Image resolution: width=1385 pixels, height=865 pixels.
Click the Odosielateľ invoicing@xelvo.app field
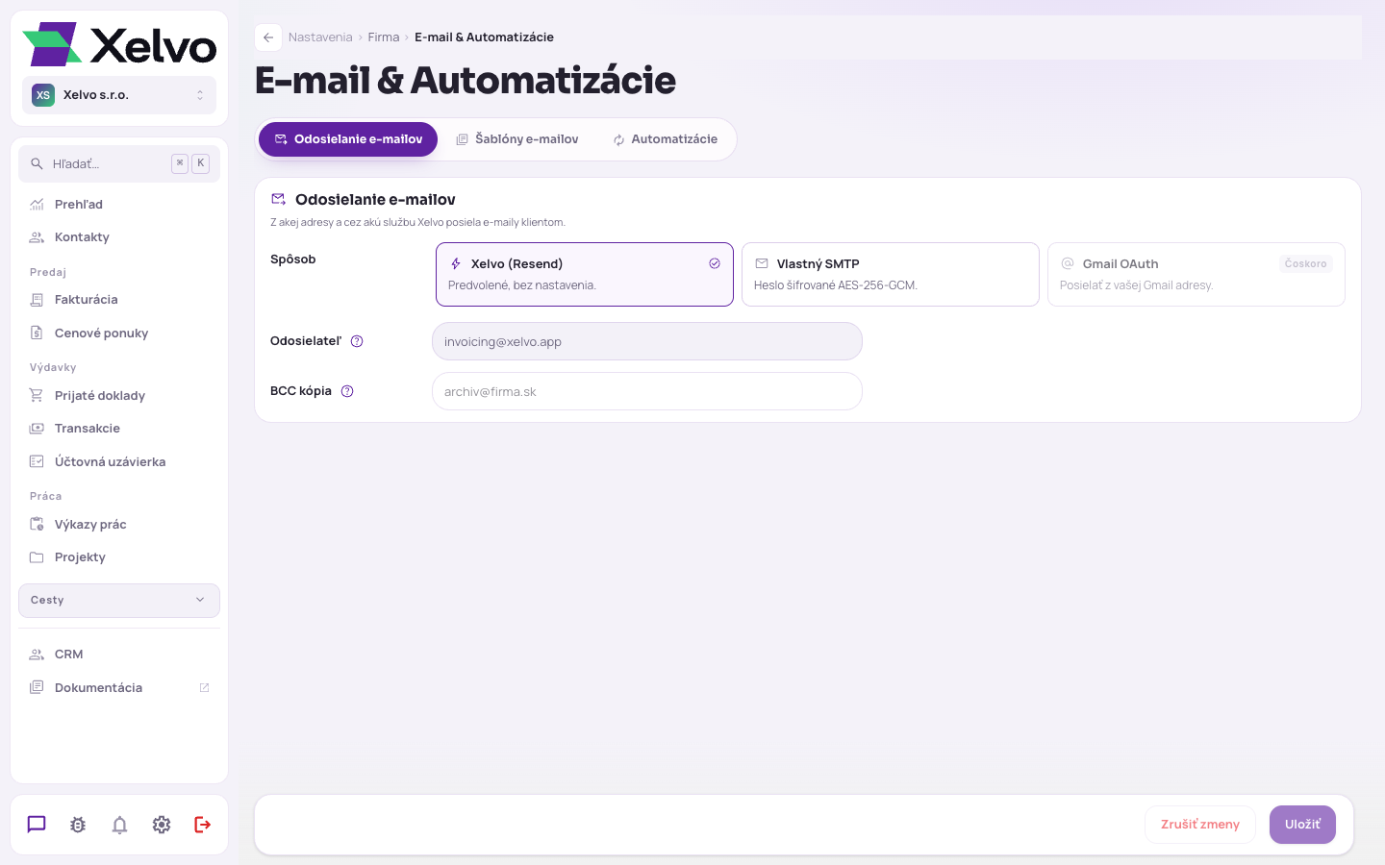647,341
